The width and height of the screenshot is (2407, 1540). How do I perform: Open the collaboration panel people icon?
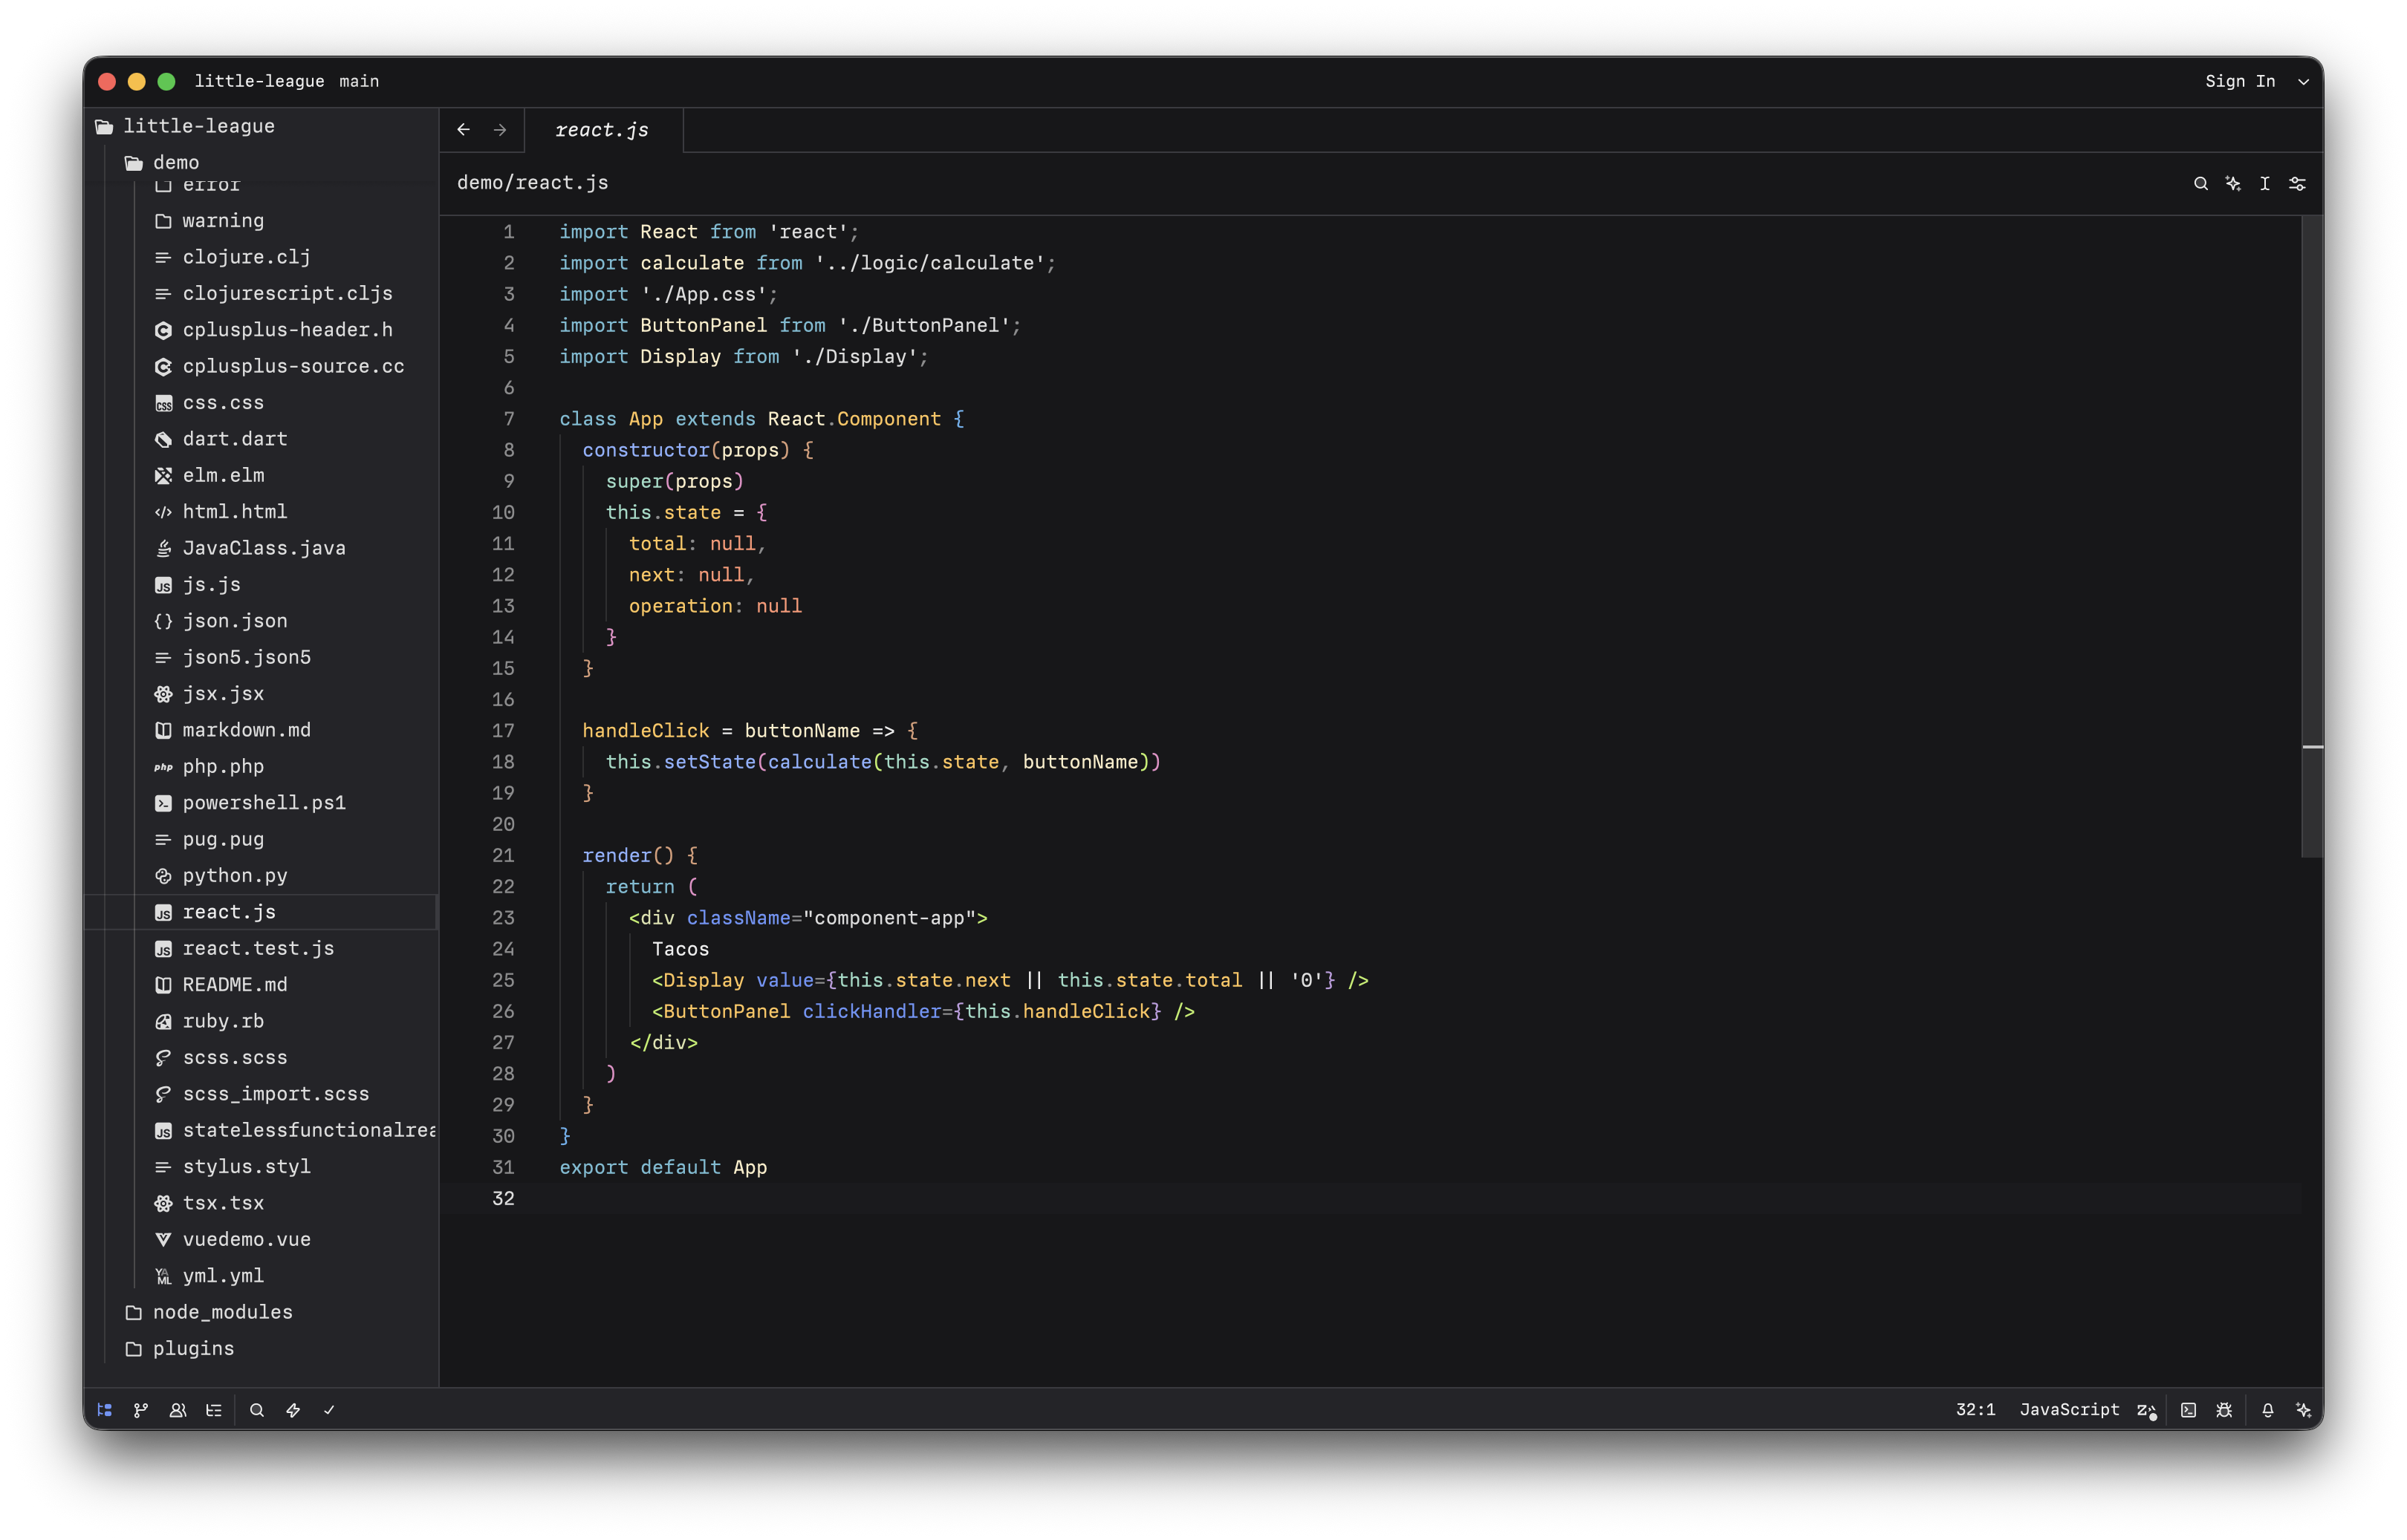tap(178, 1409)
